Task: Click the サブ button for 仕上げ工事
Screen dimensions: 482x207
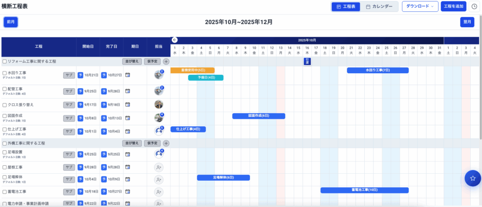Action: [x=69, y=131]
